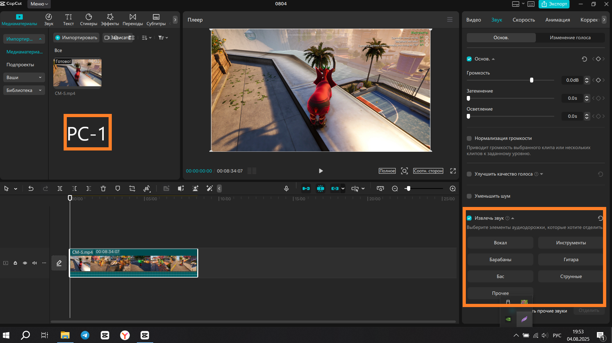
Task: Select Гитара extraction option
Action: coord(571,259)
